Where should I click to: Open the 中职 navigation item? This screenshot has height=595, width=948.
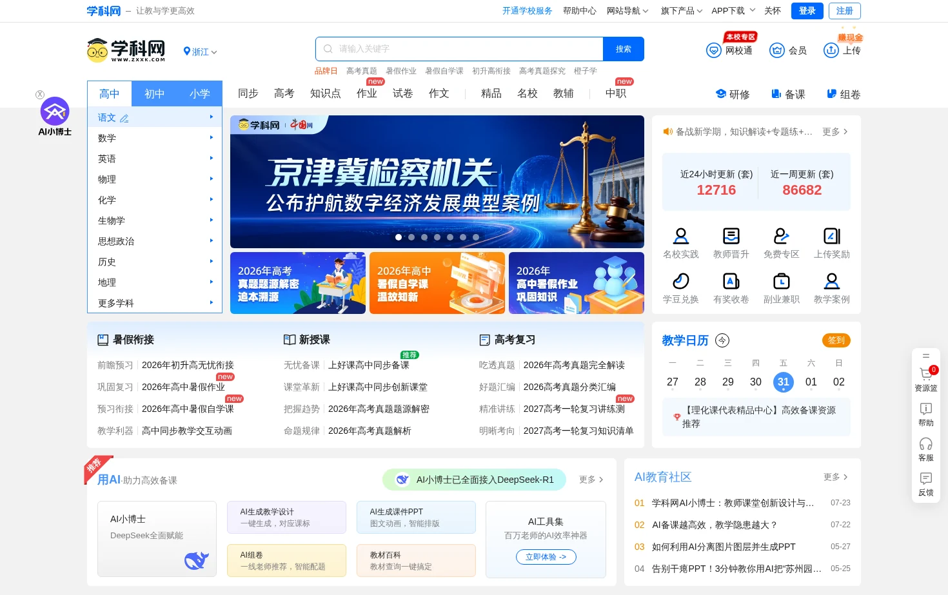(x=616, y=93)
